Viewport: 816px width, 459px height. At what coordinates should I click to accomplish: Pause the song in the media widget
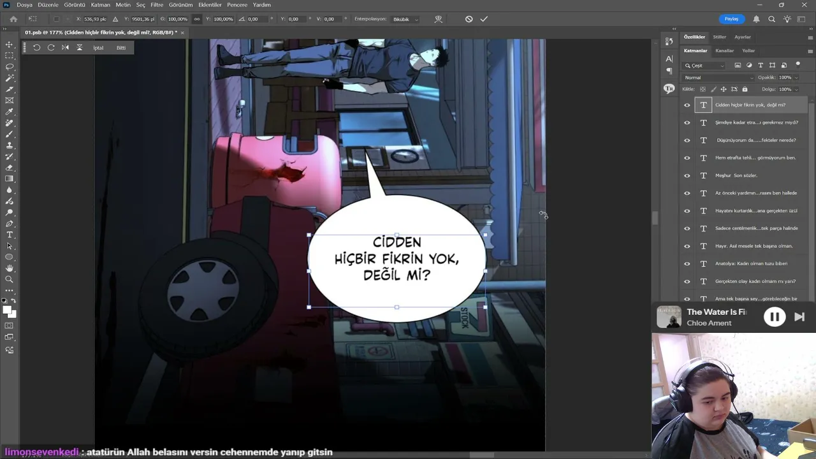coord(775,317)
